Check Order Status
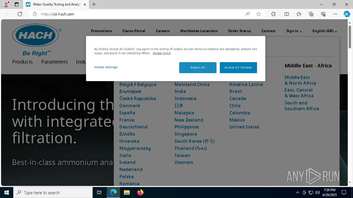 click(239, 31)
